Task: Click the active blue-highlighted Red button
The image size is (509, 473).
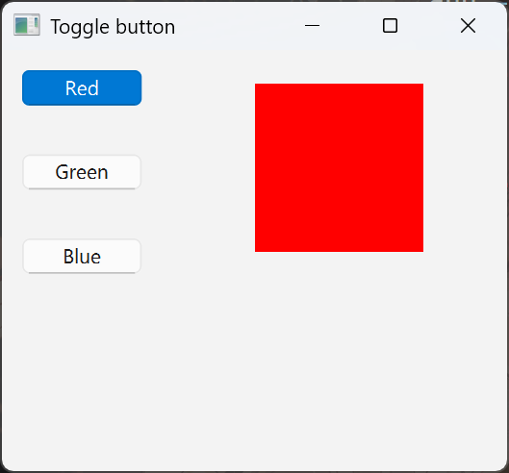Action: pyautogui.click(x=82, y=87)
